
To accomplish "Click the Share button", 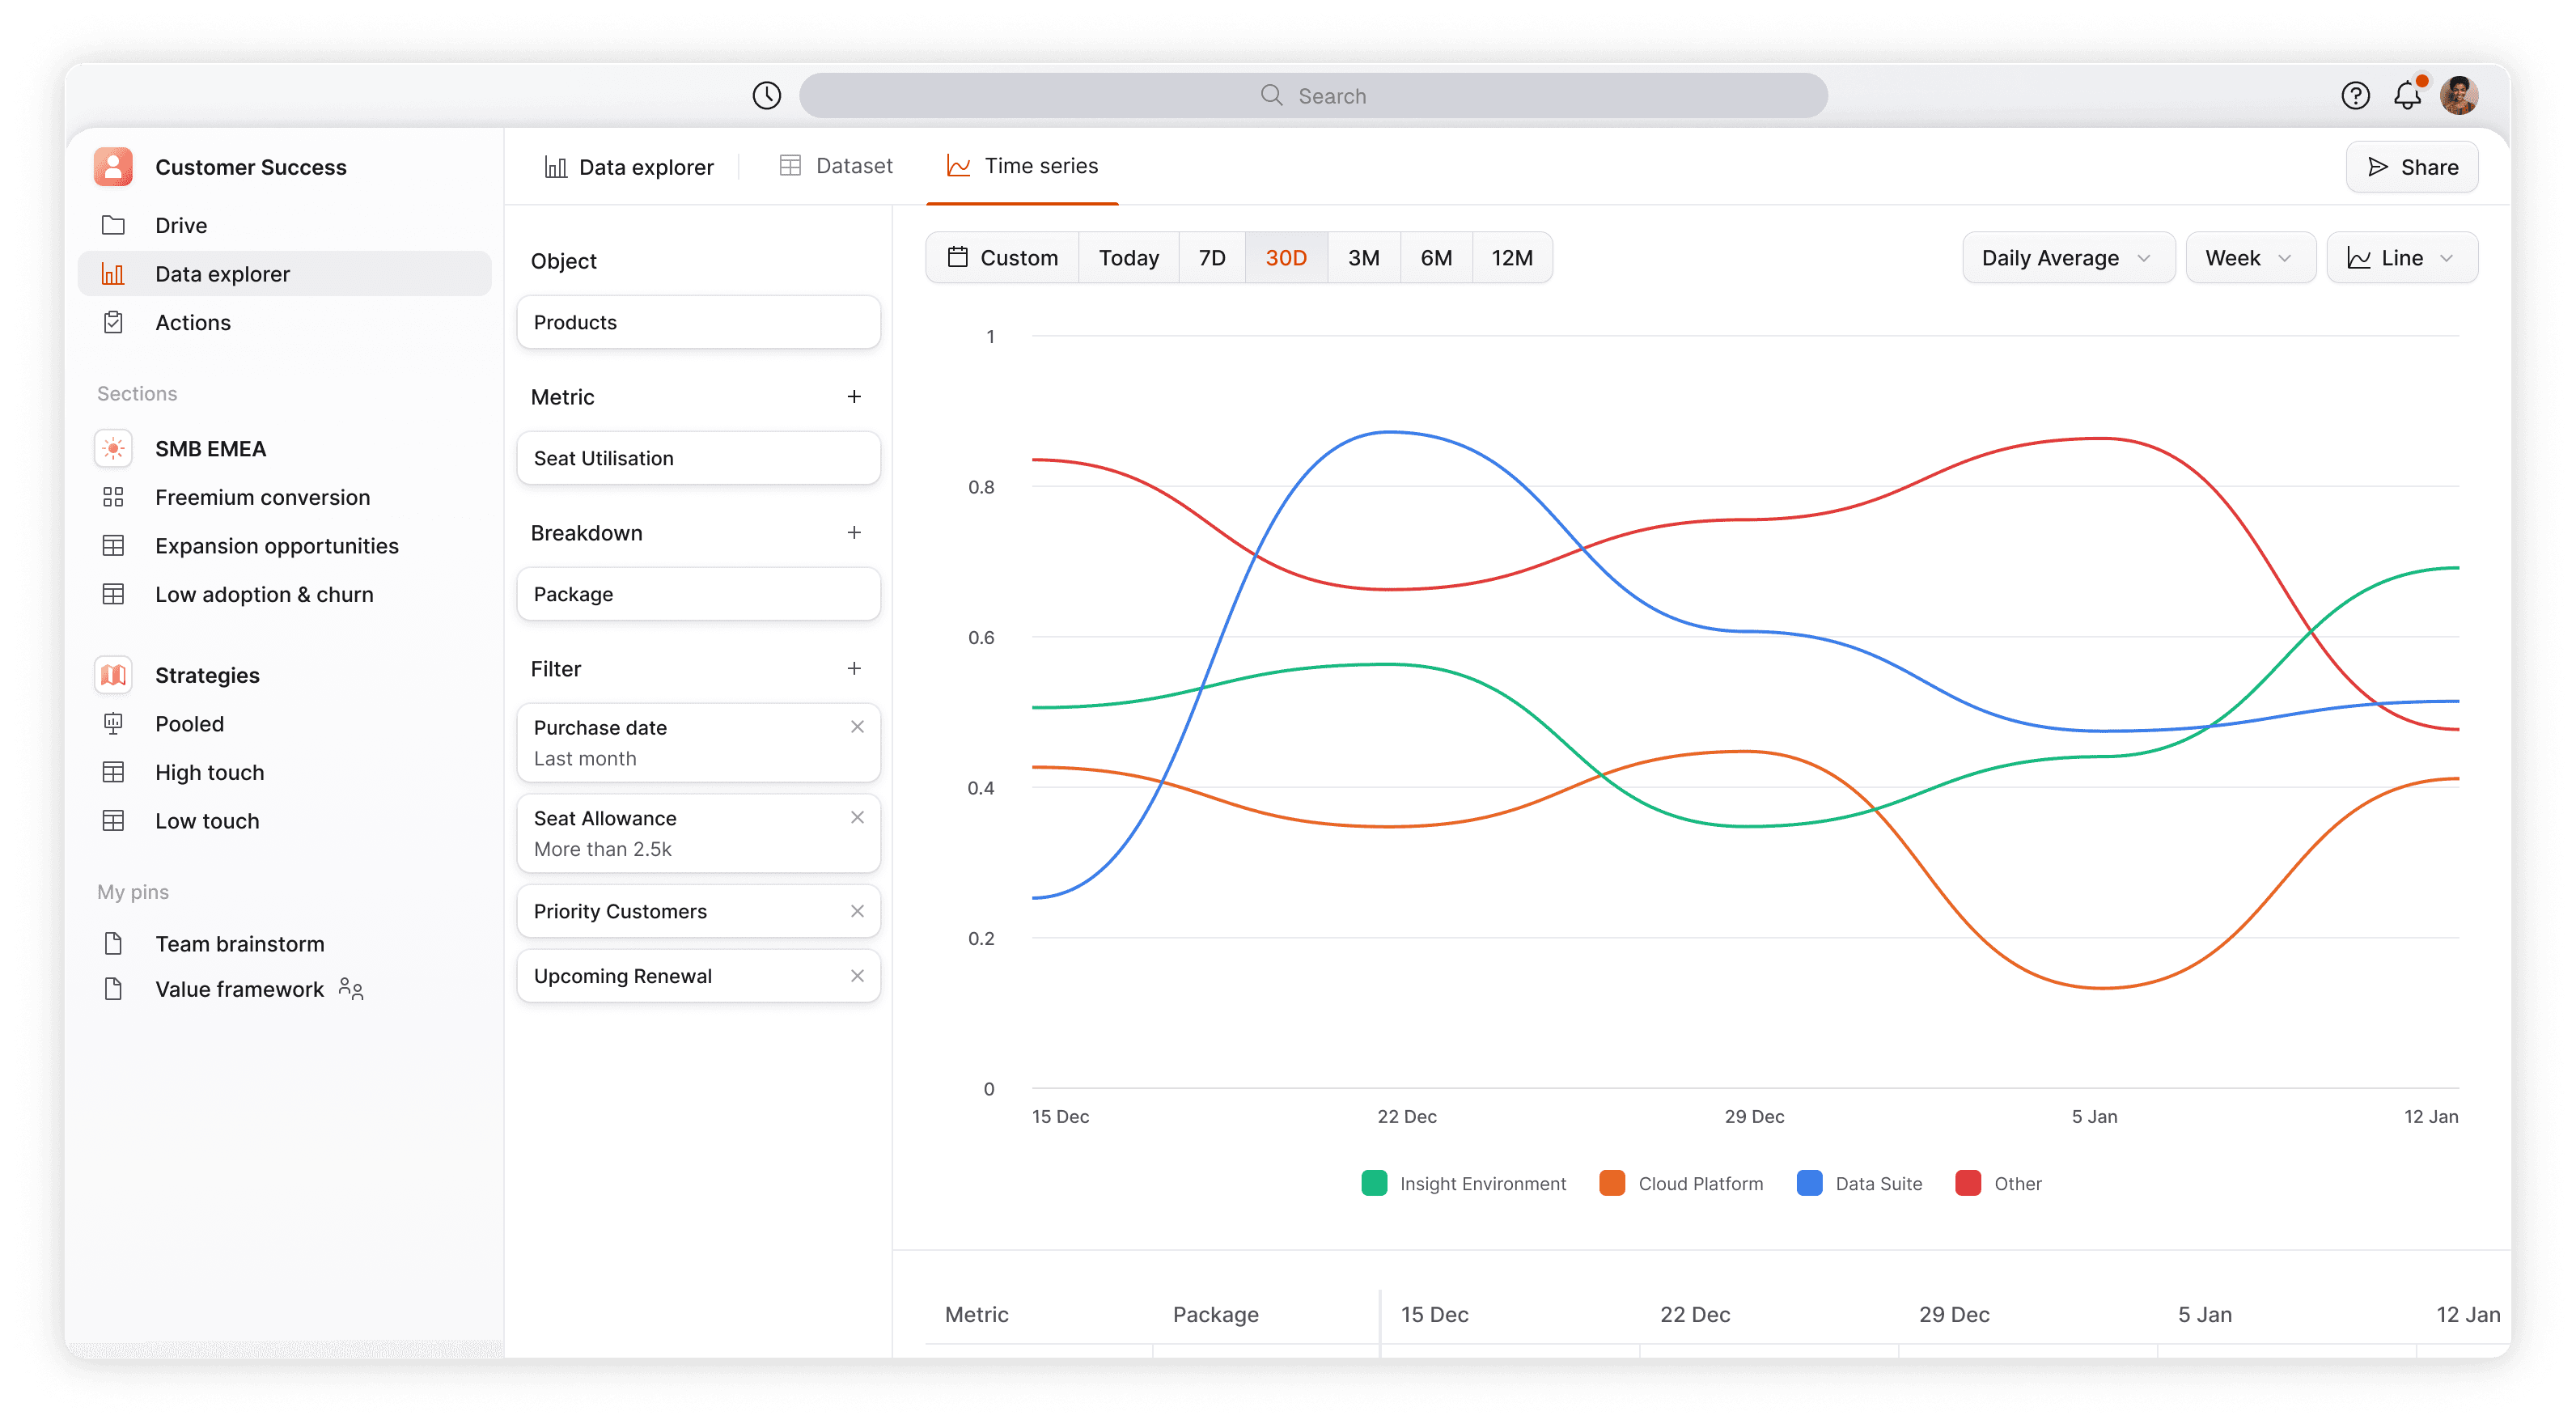I will [2411, 167].
